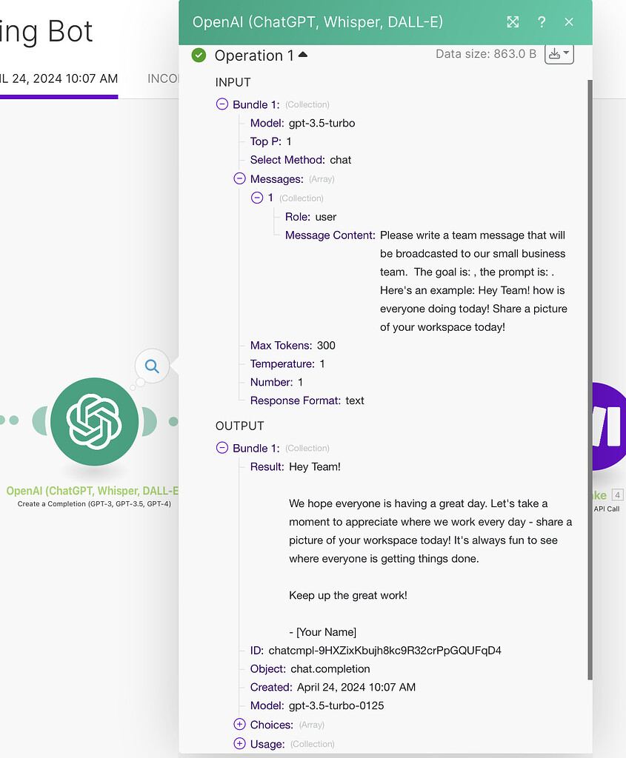This screenshot has height=758, width=626.
Task: Click the green checkmark beside Operation 1
Action: tap(199, 55)
